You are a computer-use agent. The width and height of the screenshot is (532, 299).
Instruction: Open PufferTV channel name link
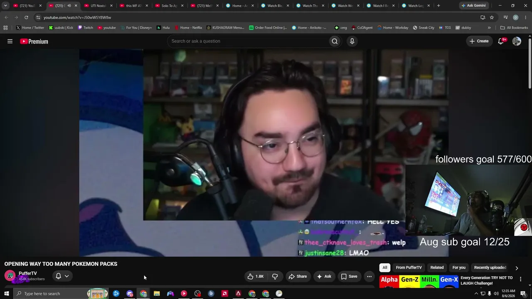[28, 273]
